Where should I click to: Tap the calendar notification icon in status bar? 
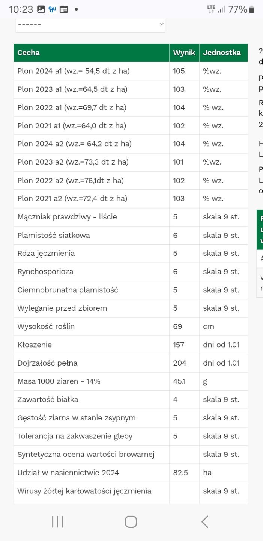coord(64,9)
